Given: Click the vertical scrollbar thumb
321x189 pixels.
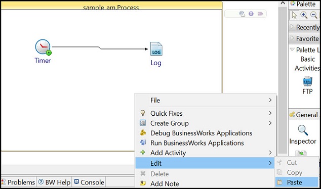Looking at the screenshot, I should (x=283, y=80).
